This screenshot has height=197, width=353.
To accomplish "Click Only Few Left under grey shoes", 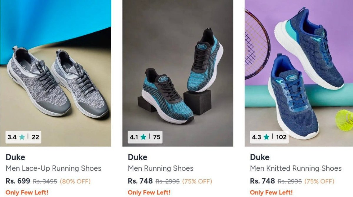I will pyautogui.click(x=27, y=193).
